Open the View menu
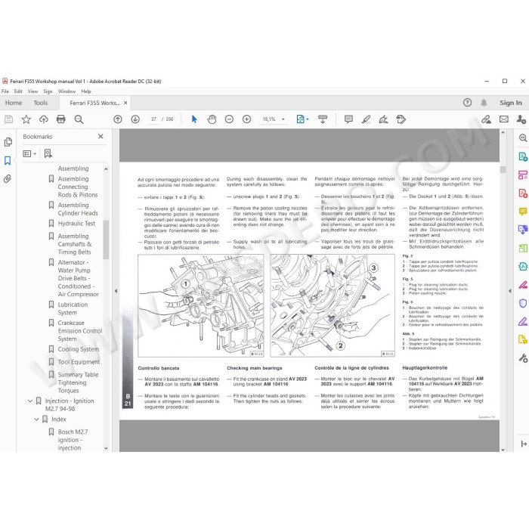 [32, 91]
